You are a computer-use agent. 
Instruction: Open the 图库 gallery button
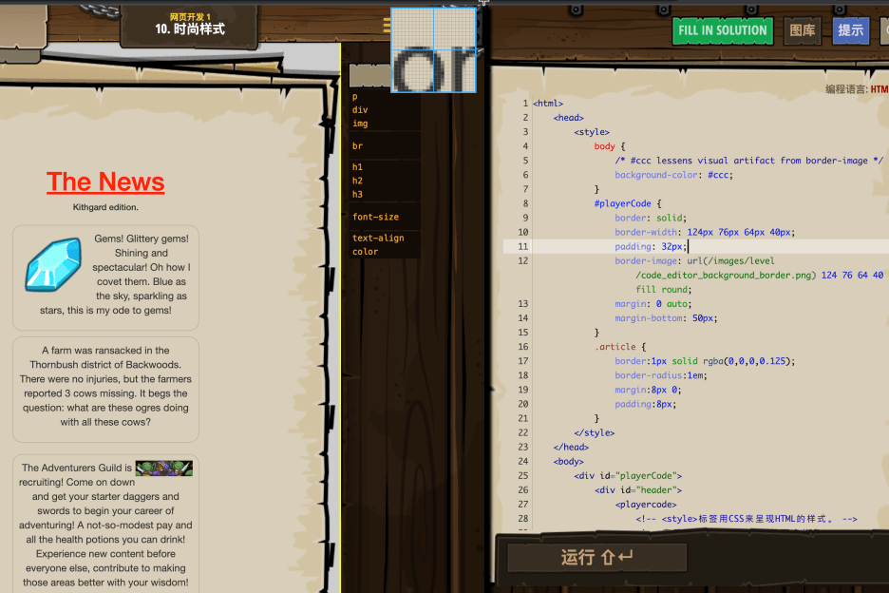pos(803,30)
